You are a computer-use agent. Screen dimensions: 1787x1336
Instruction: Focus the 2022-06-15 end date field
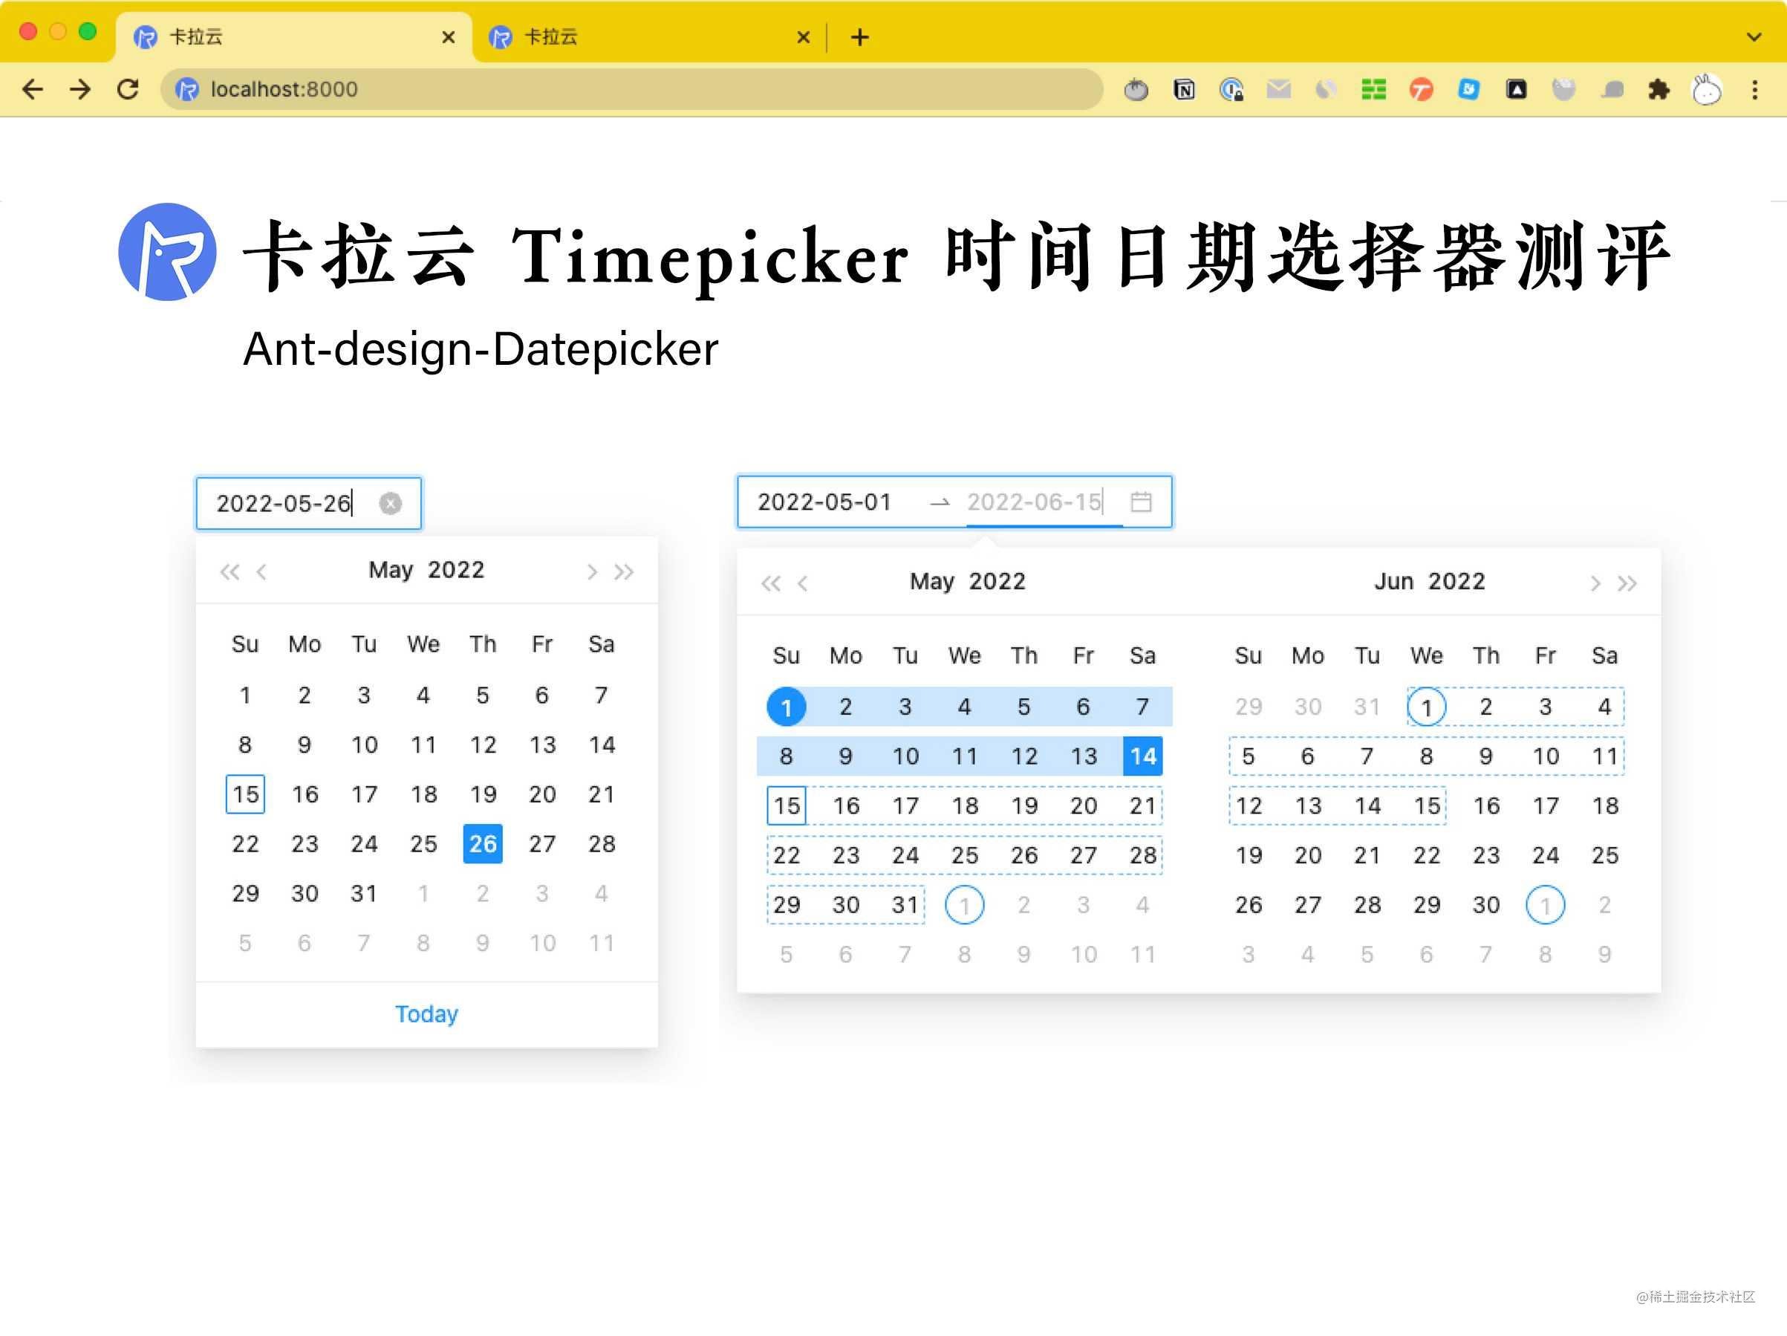pos(1035,502)
